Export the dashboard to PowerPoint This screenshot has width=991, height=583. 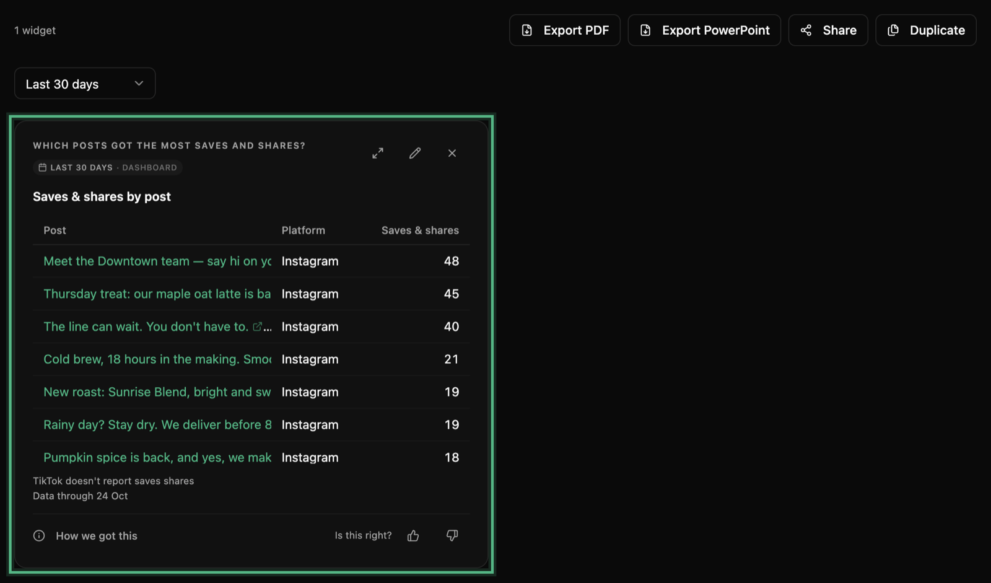tap(704, 30)
